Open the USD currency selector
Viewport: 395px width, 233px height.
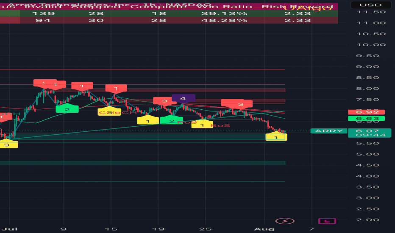click(370, 5)
